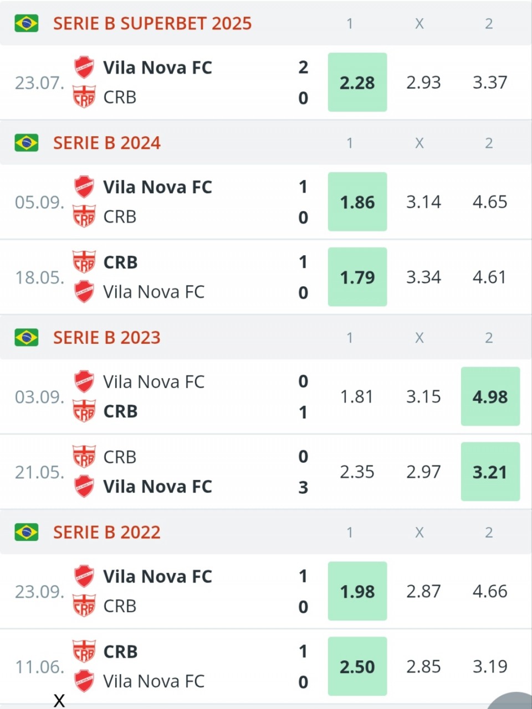Select the 3.34 draw odds
The image size is (532, 709).
tap(423, 277)
